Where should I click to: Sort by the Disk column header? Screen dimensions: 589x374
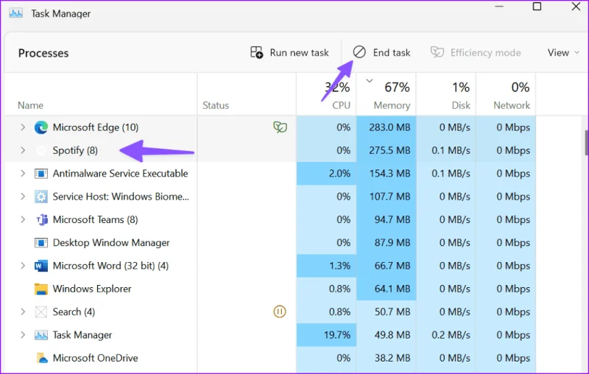(461, 105)
